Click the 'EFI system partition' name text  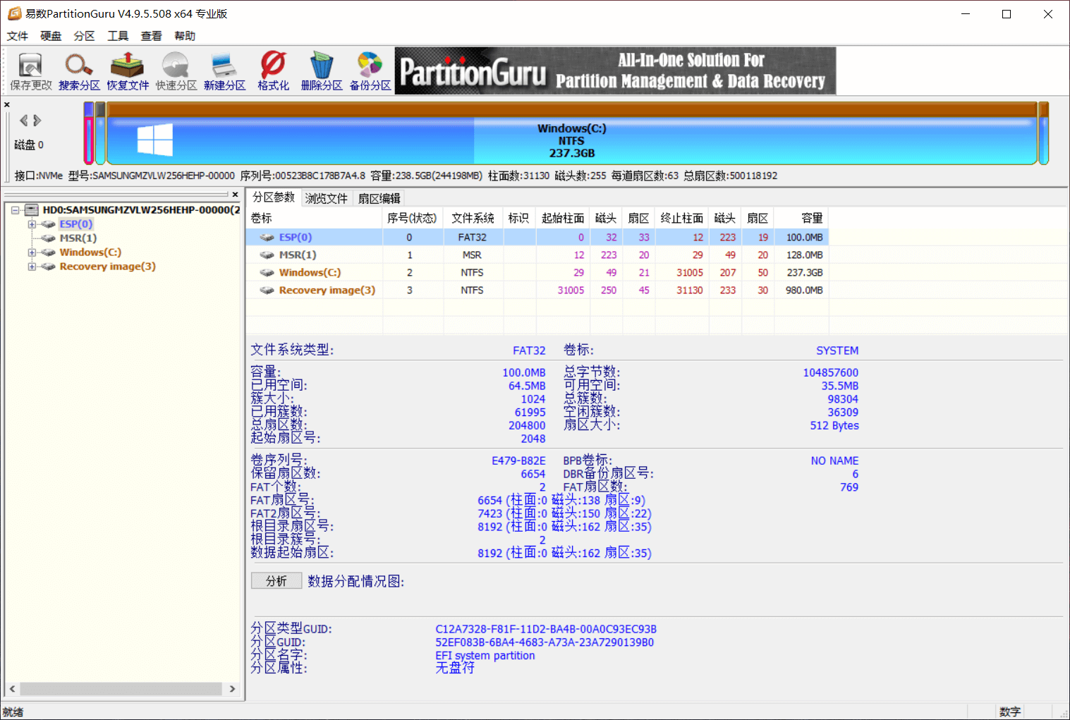point(485,656)
